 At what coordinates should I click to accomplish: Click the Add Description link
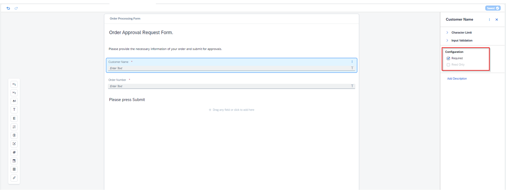pos(457,79)
